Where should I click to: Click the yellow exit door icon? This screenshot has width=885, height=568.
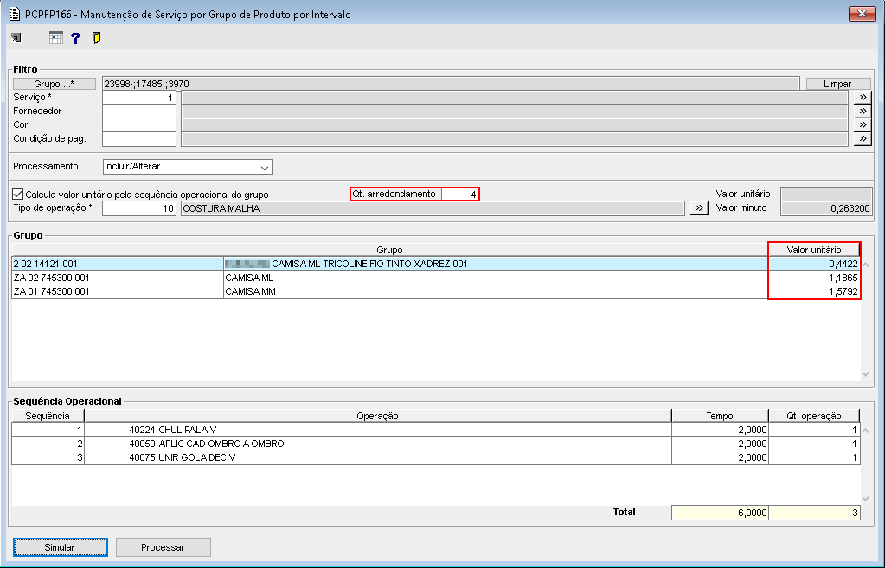pos(97,38)
